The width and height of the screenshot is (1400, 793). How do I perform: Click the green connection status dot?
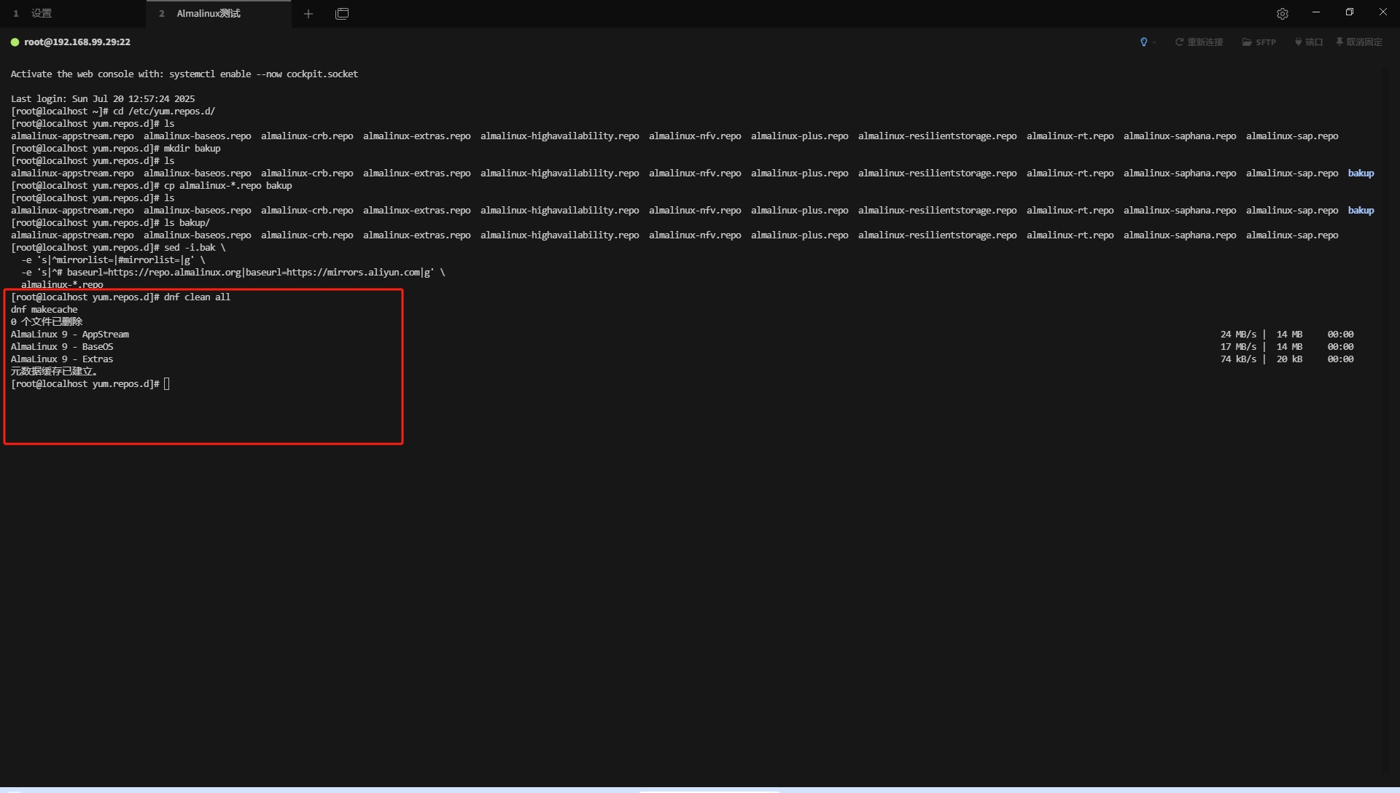click(x=15, y=42)
